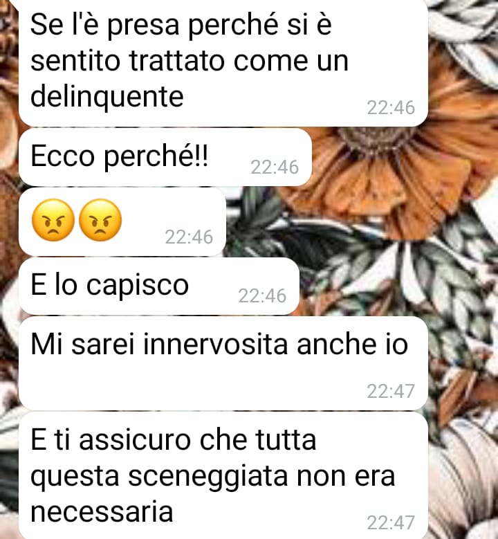Tap the word 'trattato' in the first message
498x539 pixels.
[176, 61]
